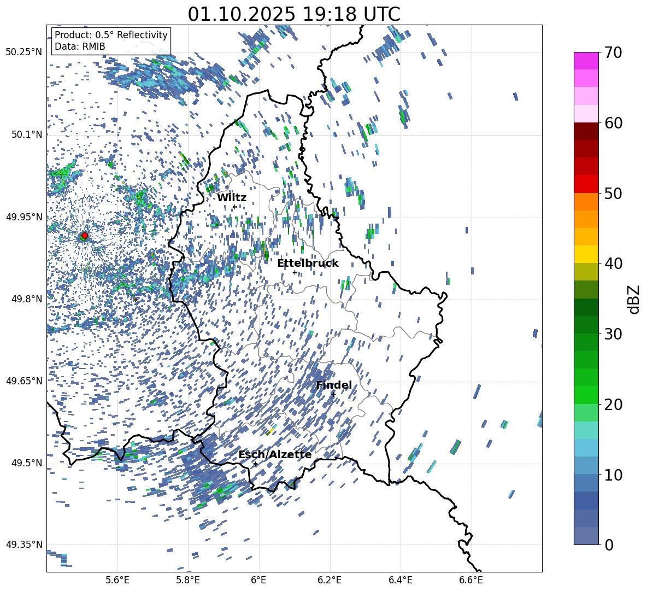Click the blue 0 dBZ colorbar segment
Image resolution: width=647 pixels, height=591 pixels.
coord(586,536)
